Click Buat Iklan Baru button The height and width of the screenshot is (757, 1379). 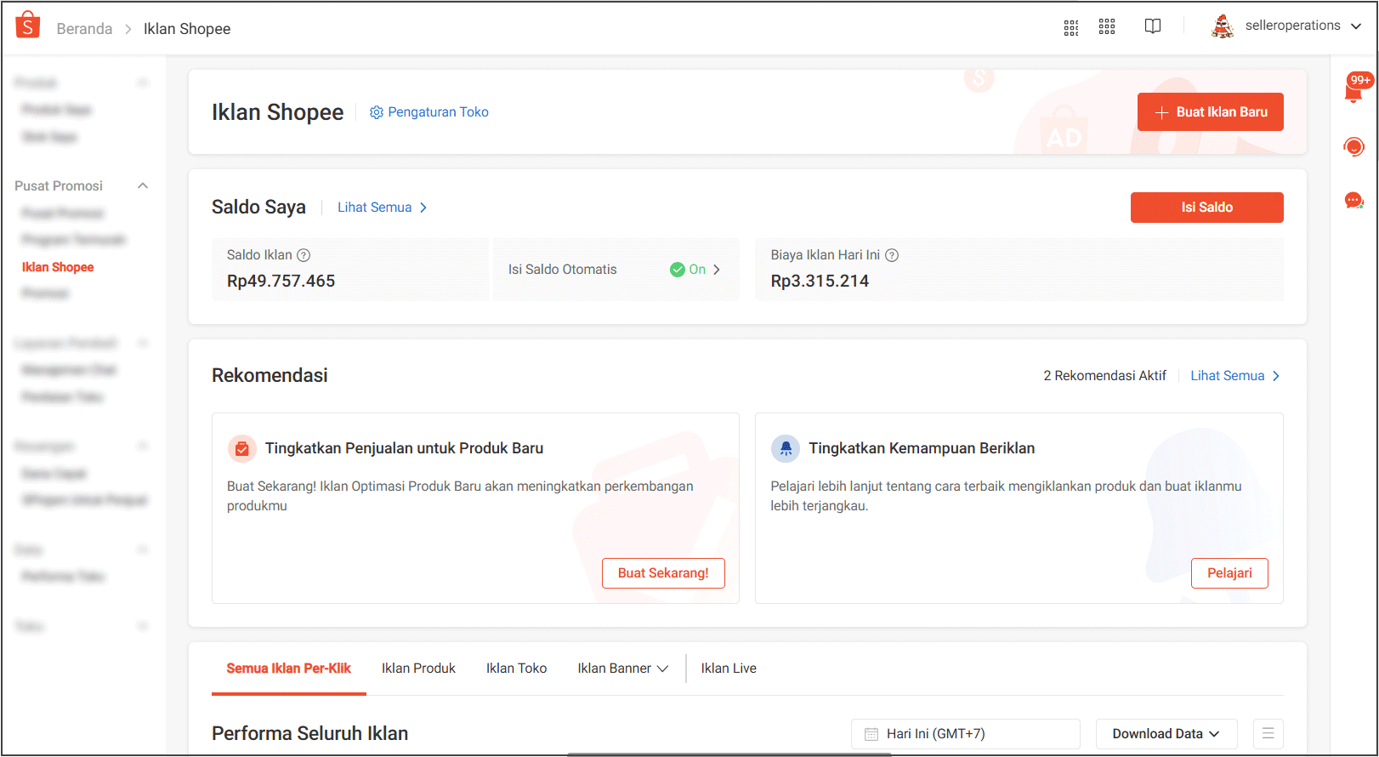(1211, 112)
